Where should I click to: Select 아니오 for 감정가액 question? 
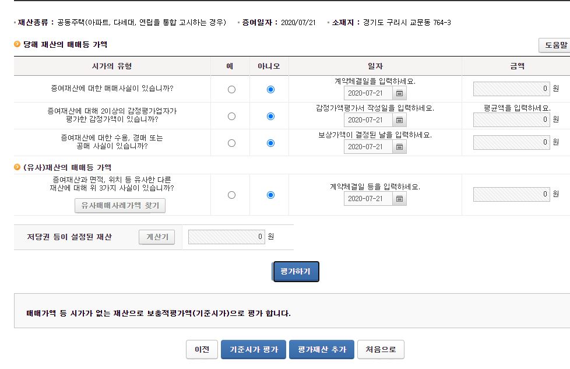(270, 117)
